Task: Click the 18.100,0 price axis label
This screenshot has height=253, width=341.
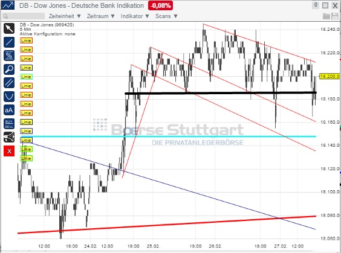Action: 330,192
